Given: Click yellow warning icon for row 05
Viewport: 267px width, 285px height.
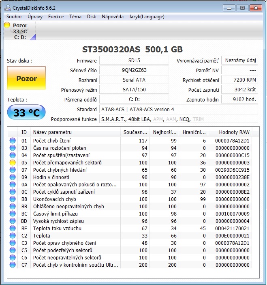Looking at the screenshot, I should click(13, 162).
